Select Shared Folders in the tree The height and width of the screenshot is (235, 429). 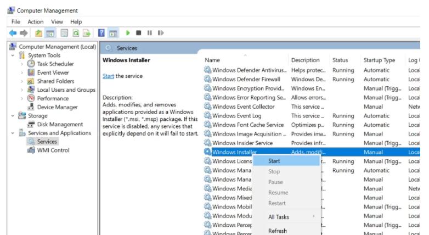(56, 81)
